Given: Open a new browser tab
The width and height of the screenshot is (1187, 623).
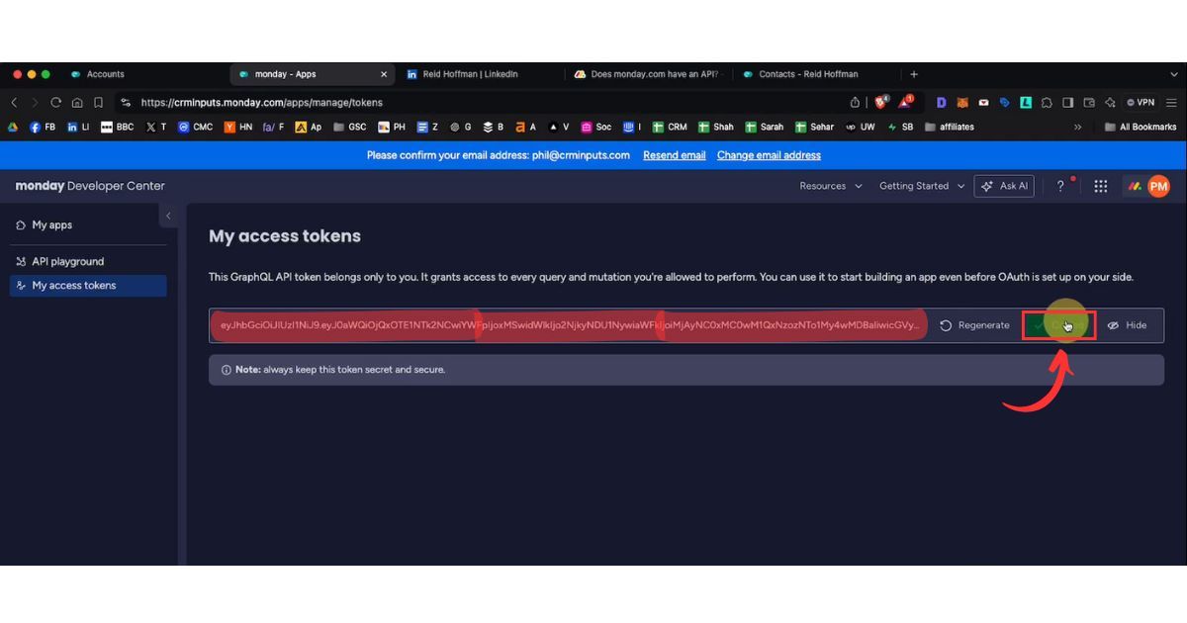Looking at the screenshot, I should [914, 74].
